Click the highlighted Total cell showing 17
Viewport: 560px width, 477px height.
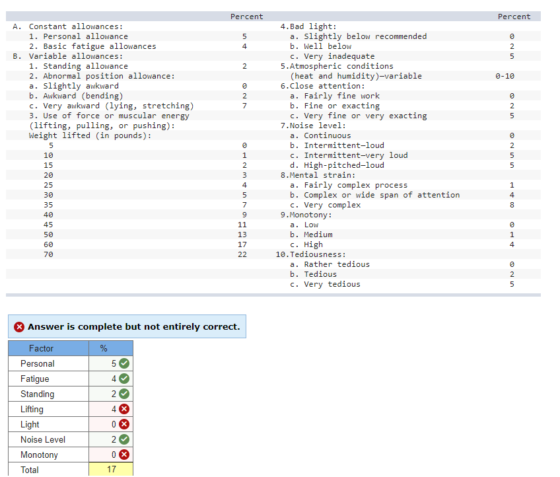[111, 470]
